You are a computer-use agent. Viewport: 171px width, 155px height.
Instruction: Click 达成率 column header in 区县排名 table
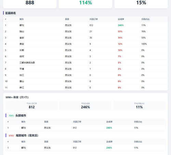click(121, 19)
